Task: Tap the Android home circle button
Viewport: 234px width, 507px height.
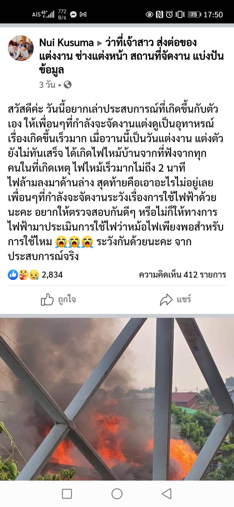Action: [117, 494]
